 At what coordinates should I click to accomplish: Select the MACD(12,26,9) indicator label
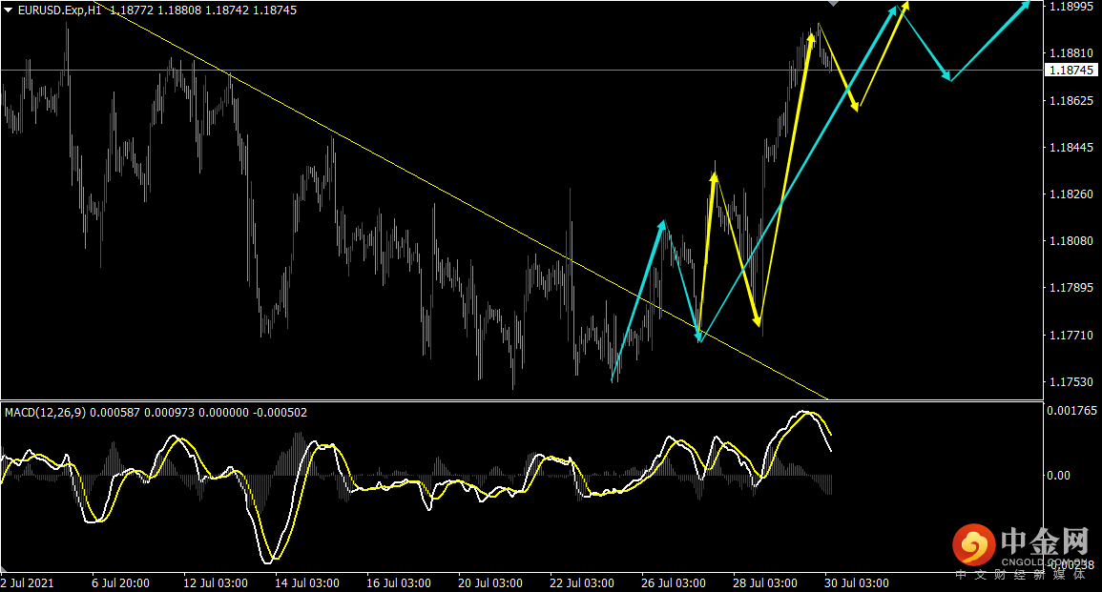coord(46,413)
